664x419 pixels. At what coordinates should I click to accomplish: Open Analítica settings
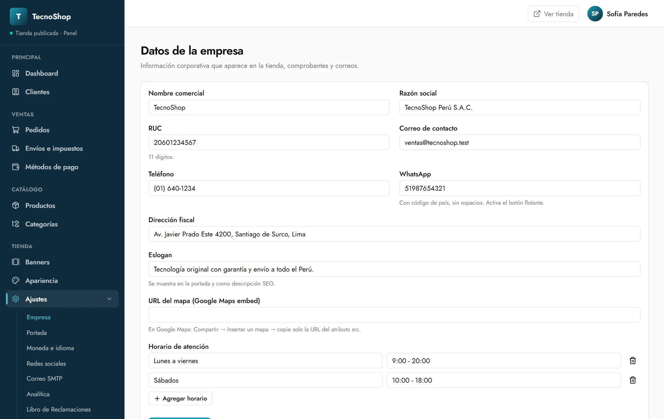click(38, 394)
